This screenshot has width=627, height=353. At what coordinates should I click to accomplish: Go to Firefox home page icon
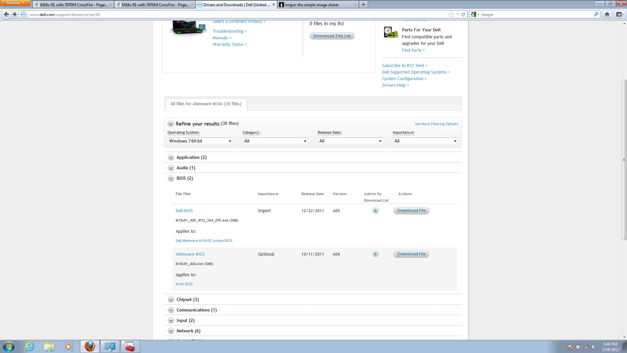point(607,14)
